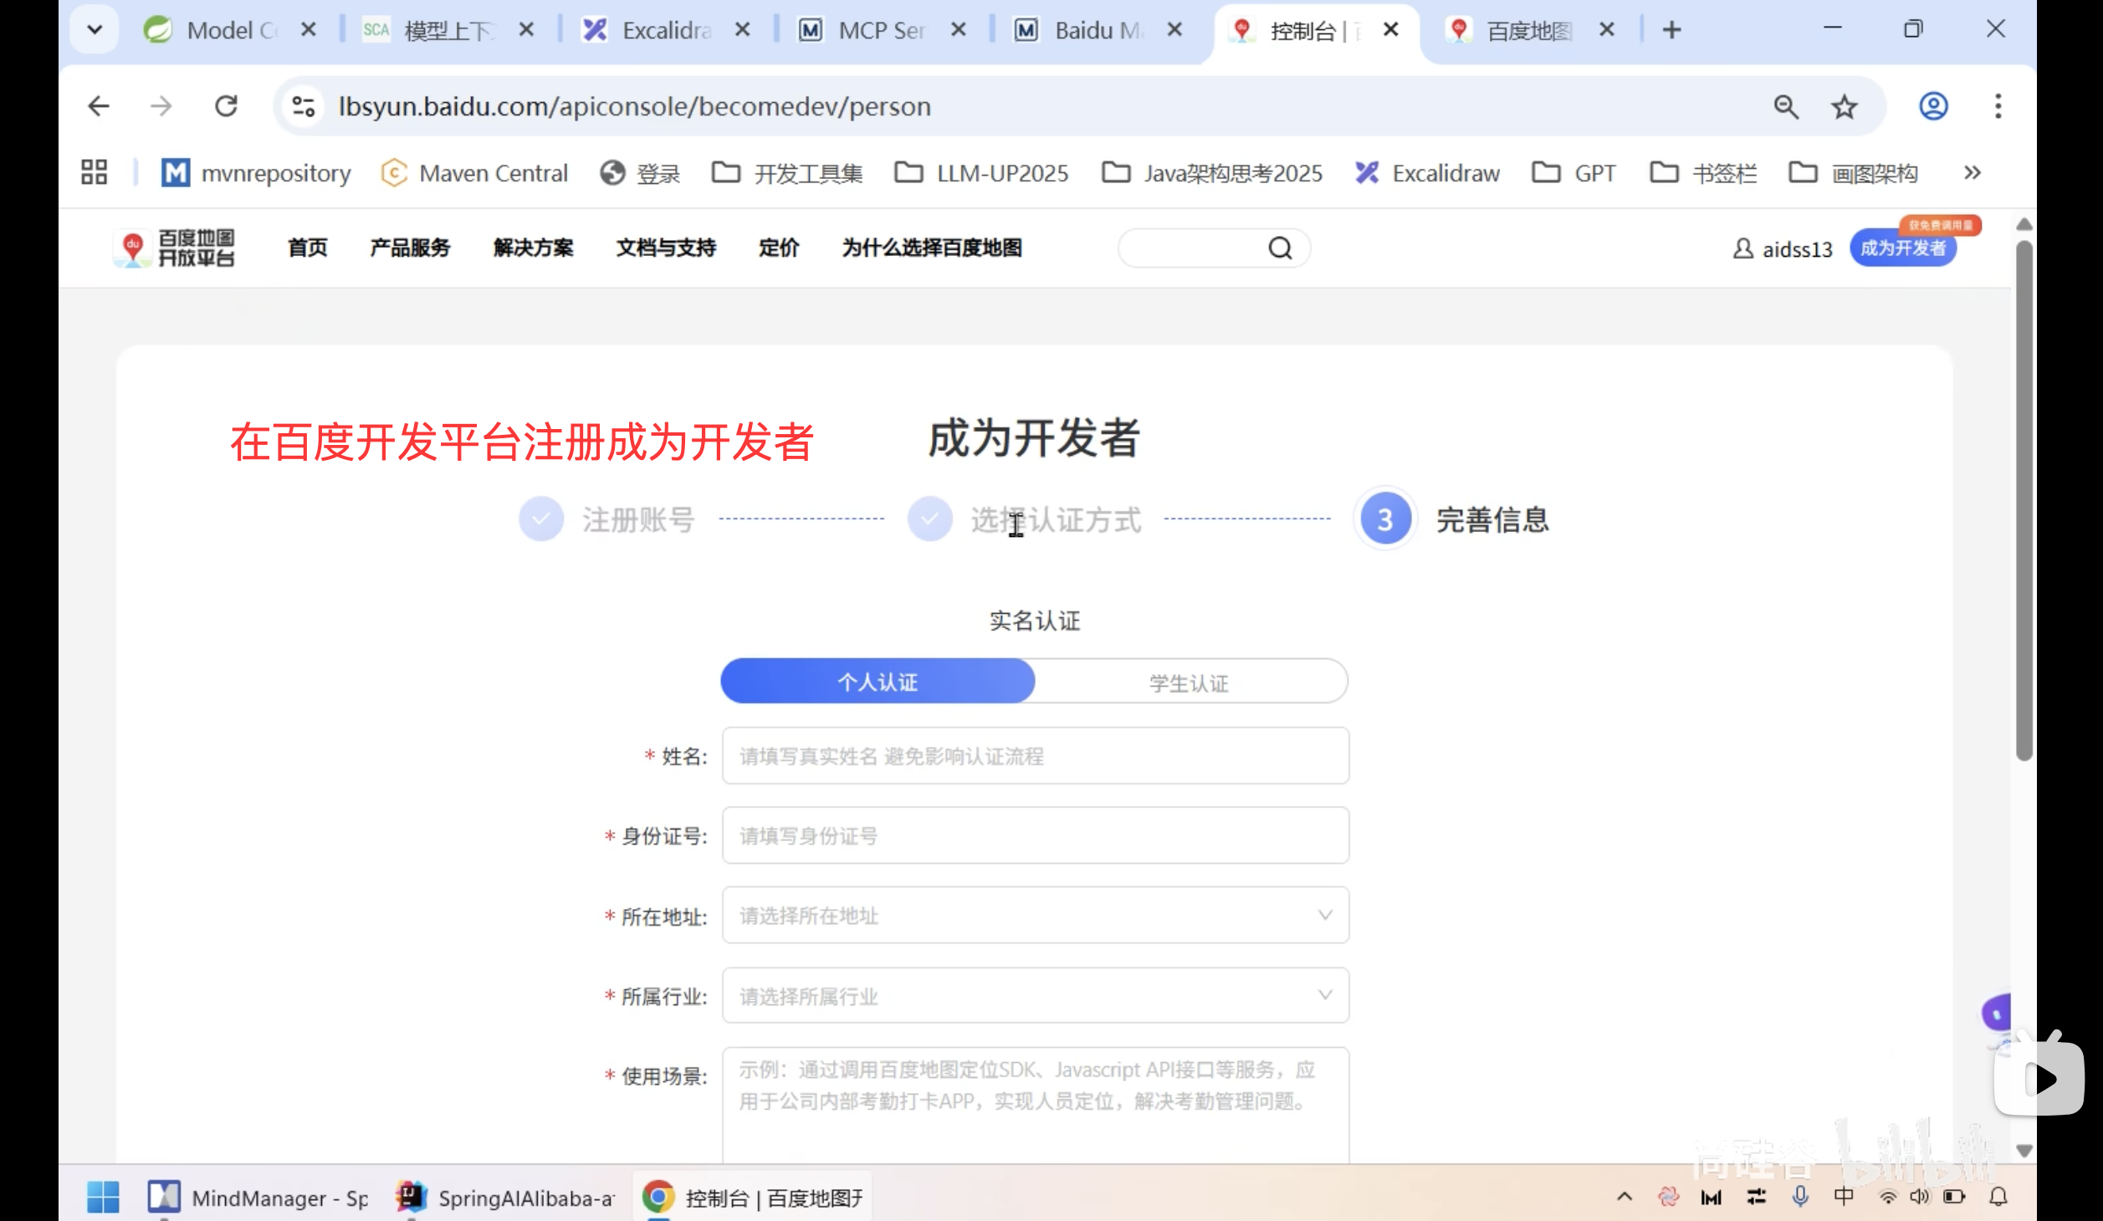Switch to the 百度地图 browser tab
This screenshot has height=1221, width=2103.
click(x=1529, y=29)
